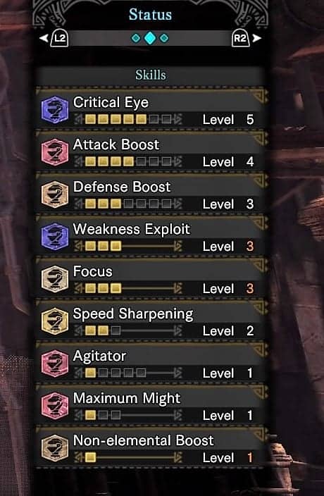Click the Attack Boost level bar
This screenshot has height=496, width=324.
click(x=128, y=161)
